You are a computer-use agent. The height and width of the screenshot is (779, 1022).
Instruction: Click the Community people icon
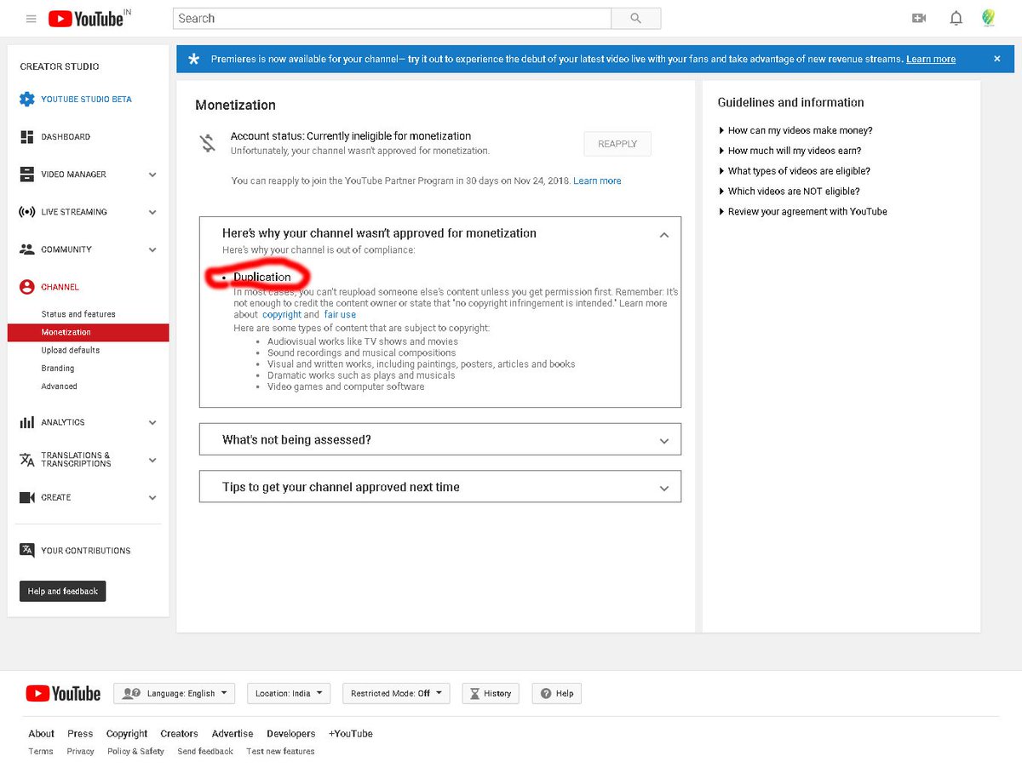coord(27,249)
